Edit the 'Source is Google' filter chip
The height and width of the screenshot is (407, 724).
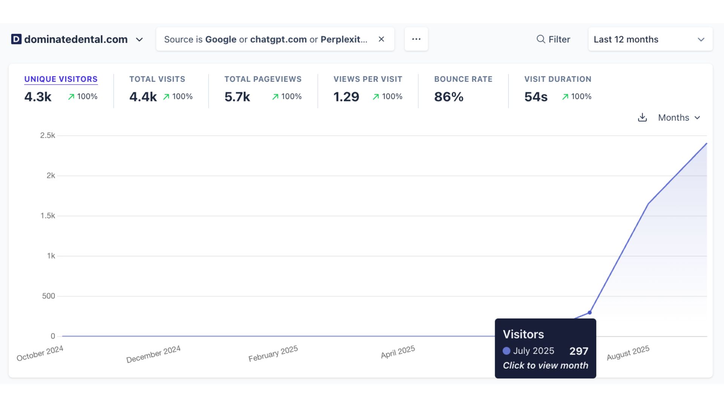[x=264, y=39]
